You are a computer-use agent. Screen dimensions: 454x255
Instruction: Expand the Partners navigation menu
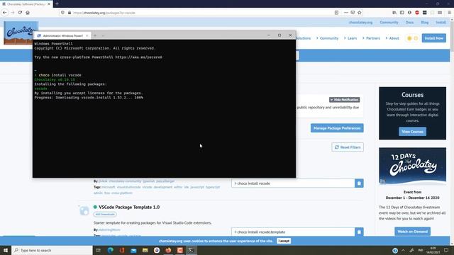pyautogui.click(x=371, y=38)
